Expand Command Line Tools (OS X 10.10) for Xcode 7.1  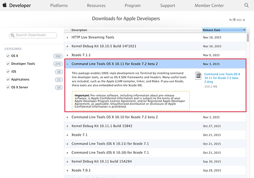[x=67, y=153]
